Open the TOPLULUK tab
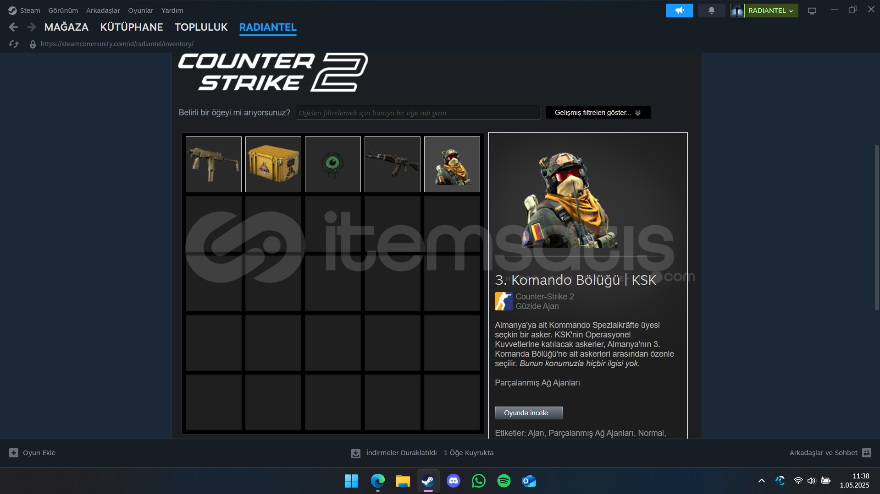Screen dimensions: 880x494 (201, 27)
